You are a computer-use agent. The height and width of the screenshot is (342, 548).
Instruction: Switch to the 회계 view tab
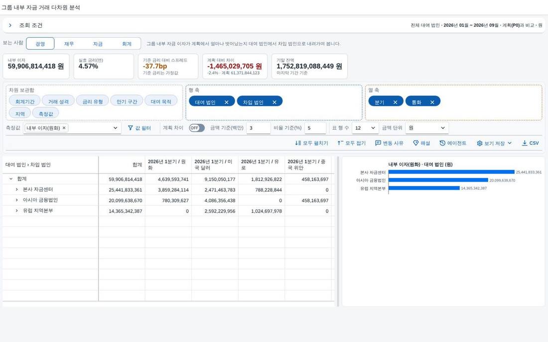[x=127, y=44]
